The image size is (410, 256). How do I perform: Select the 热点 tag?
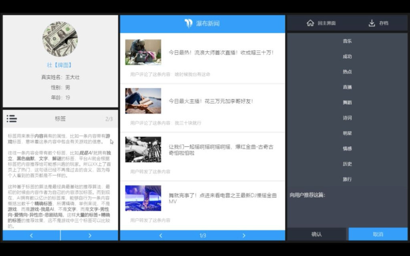click(x=347, y=72)
